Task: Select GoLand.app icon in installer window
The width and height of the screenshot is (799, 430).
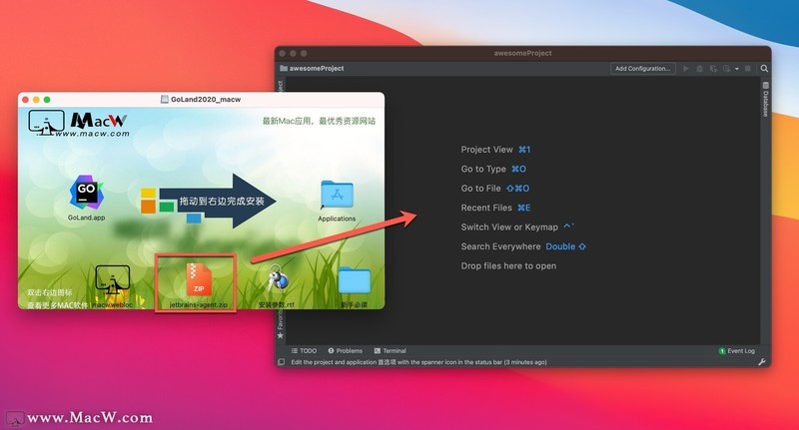Action: pyautogui.click(x=86, y=194)
